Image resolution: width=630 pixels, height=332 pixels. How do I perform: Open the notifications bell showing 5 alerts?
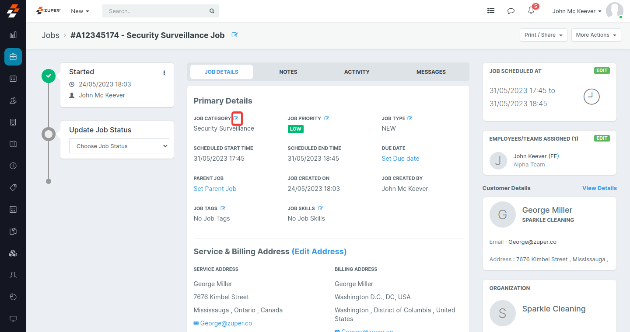531,10
